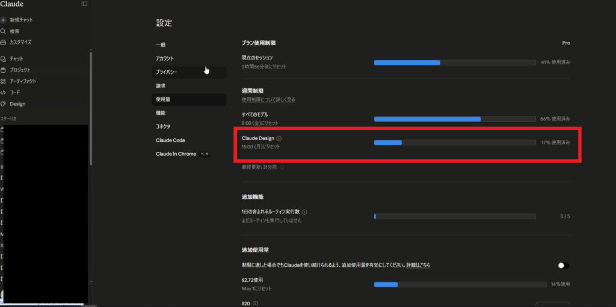Open チャット from the sidebar bubble icon
Viewport: 616px width, 307px height.
[x=4, y=59]
